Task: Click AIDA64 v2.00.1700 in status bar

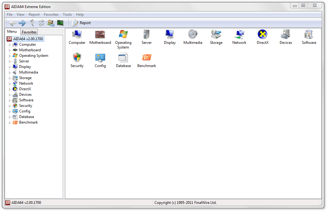Action: click(x=26, y=203)
